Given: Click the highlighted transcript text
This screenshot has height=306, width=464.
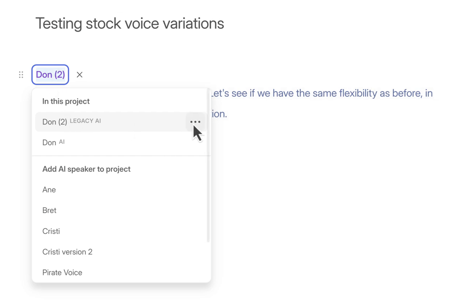Looking at the screenshot, I should coord(322,93).
